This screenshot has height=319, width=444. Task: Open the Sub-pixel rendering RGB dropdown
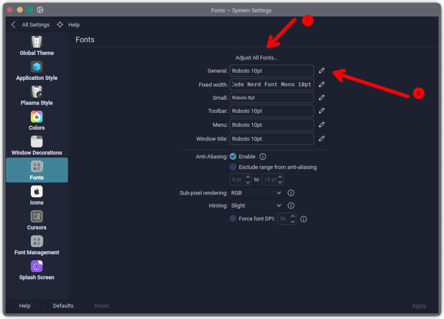click(x=256, y=193)
